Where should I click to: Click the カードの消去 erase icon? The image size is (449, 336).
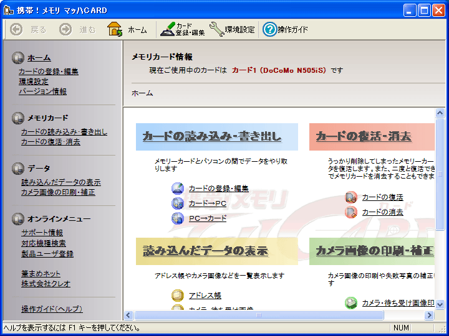click(351, 212)
